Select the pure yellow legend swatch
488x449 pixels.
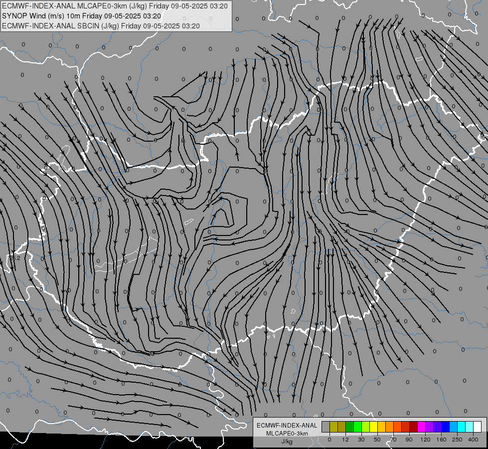pos(373,427)
